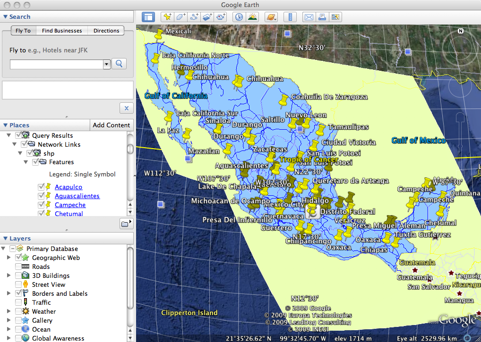Click the Add Image Overlay icon
Screen dimensions: 481x342
click(x=207, y=17)
